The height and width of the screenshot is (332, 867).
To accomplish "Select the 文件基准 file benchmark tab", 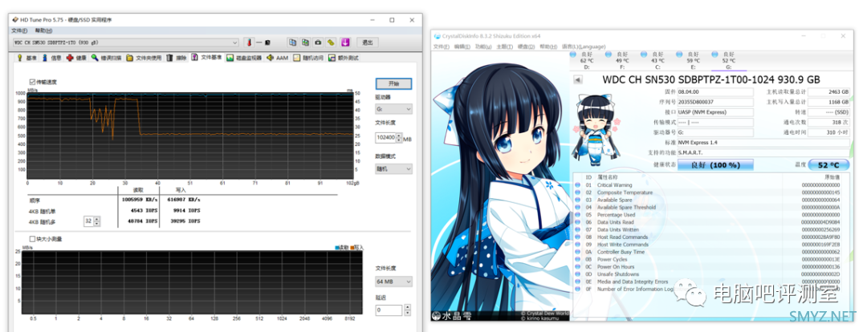I will tap(207, 57).
